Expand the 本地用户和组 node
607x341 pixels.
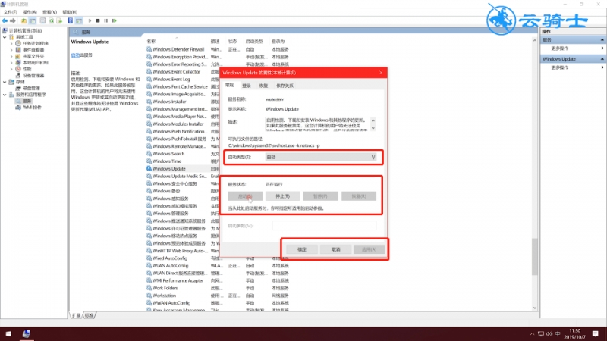click(11, 63)
